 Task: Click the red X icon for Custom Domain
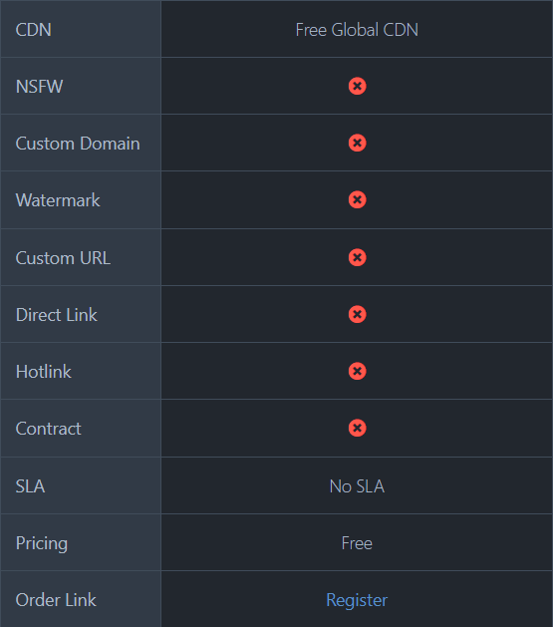(x=358, y=143)
